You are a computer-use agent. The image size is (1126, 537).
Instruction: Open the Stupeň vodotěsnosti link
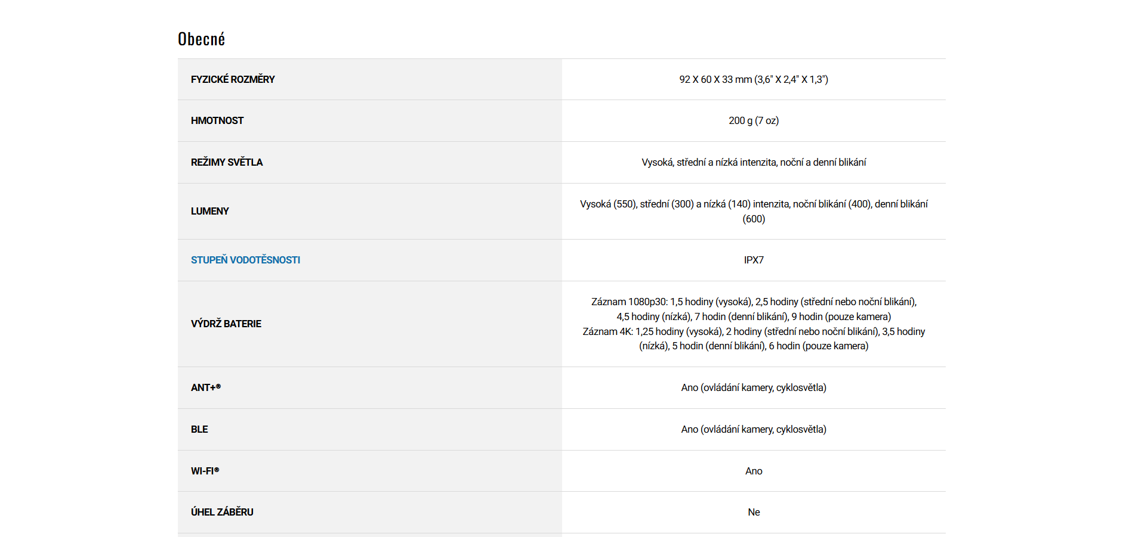click(x=245, y=260)
